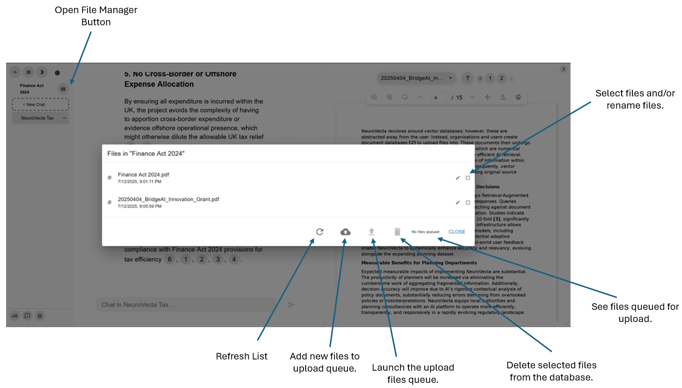The height and width of the screenshot is (388, 682).
Task: Click pencil rename icon for Finance Act 2024.pdf
Action: [458, 178]
